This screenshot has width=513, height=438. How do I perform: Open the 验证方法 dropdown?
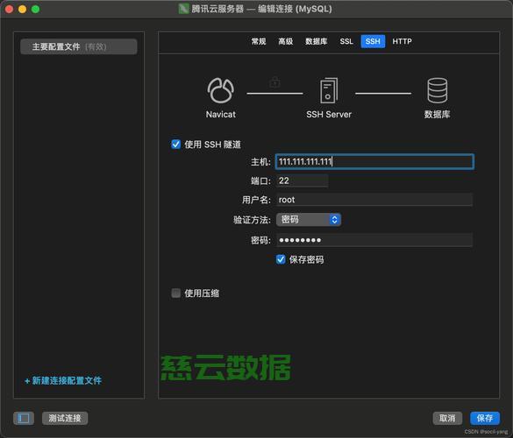tap(309, 219)
